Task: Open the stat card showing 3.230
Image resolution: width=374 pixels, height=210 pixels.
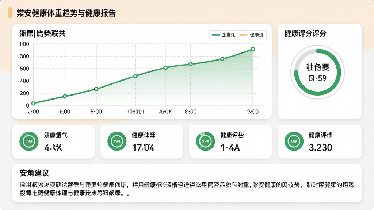Action: (320, 141)
